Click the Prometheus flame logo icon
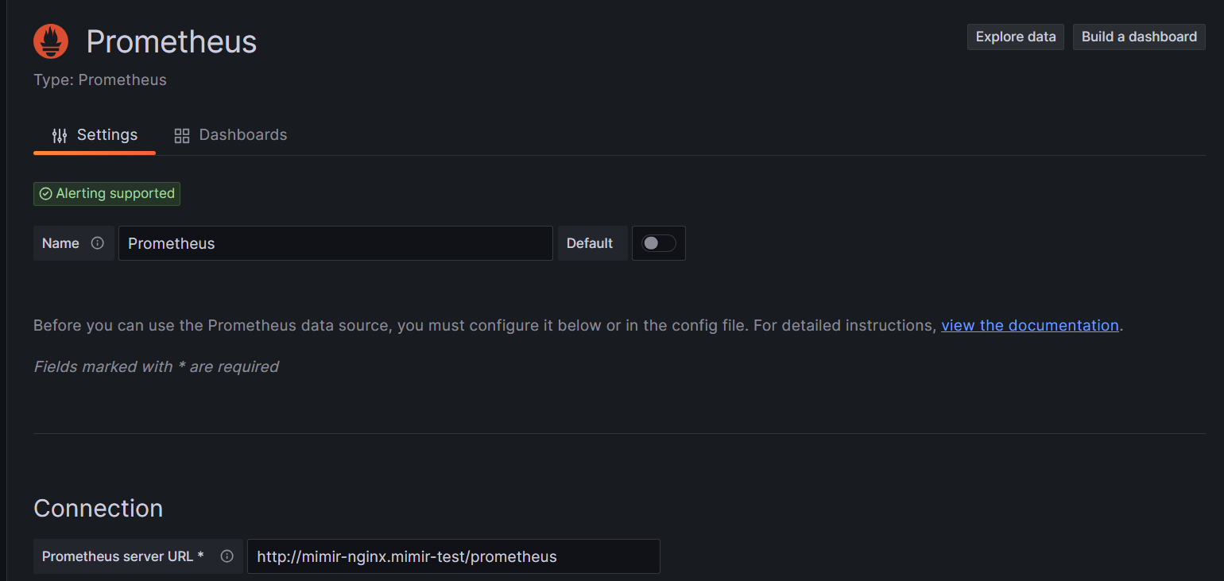 pyautogui.click(x=51, y=41)
